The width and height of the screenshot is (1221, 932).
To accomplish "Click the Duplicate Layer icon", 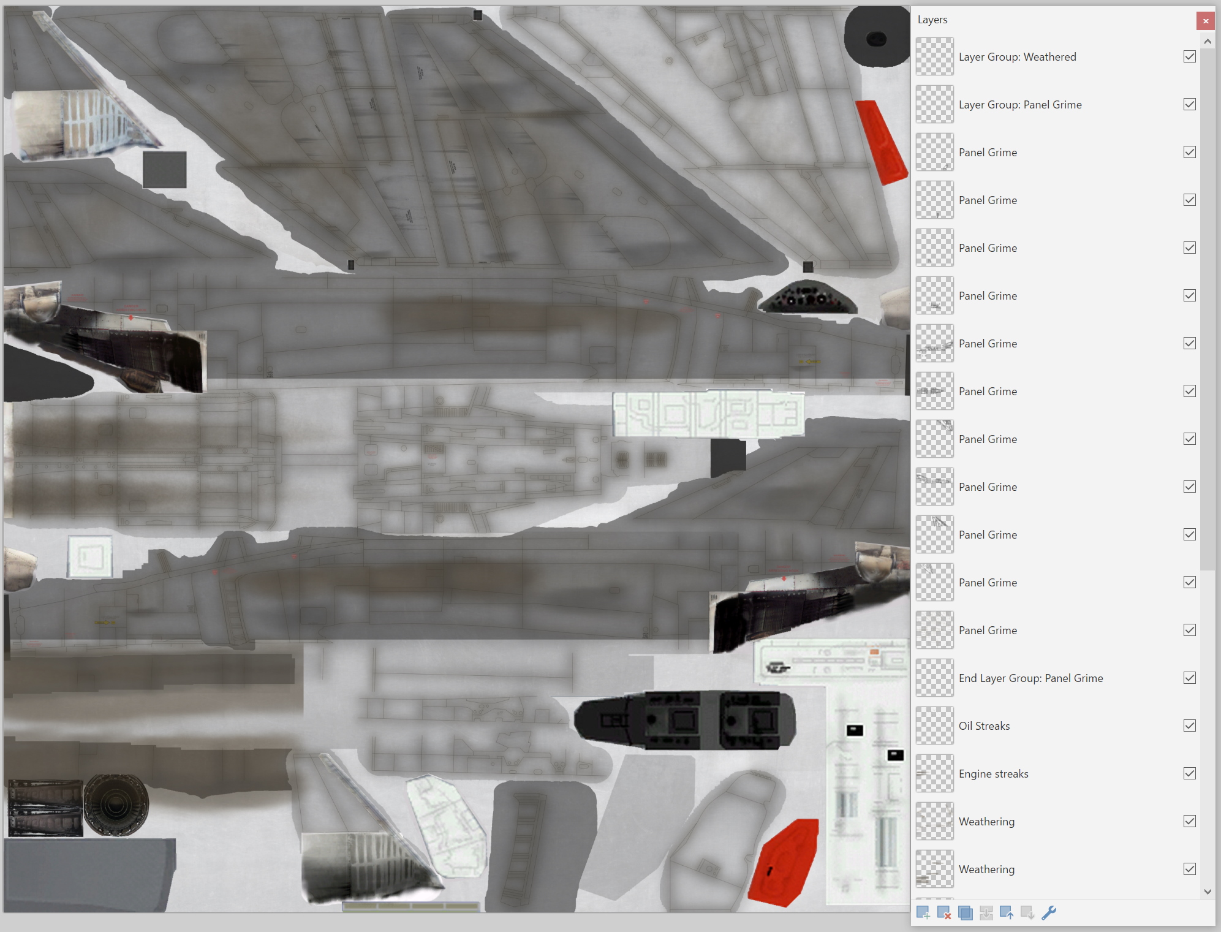I will click(965, 913).
